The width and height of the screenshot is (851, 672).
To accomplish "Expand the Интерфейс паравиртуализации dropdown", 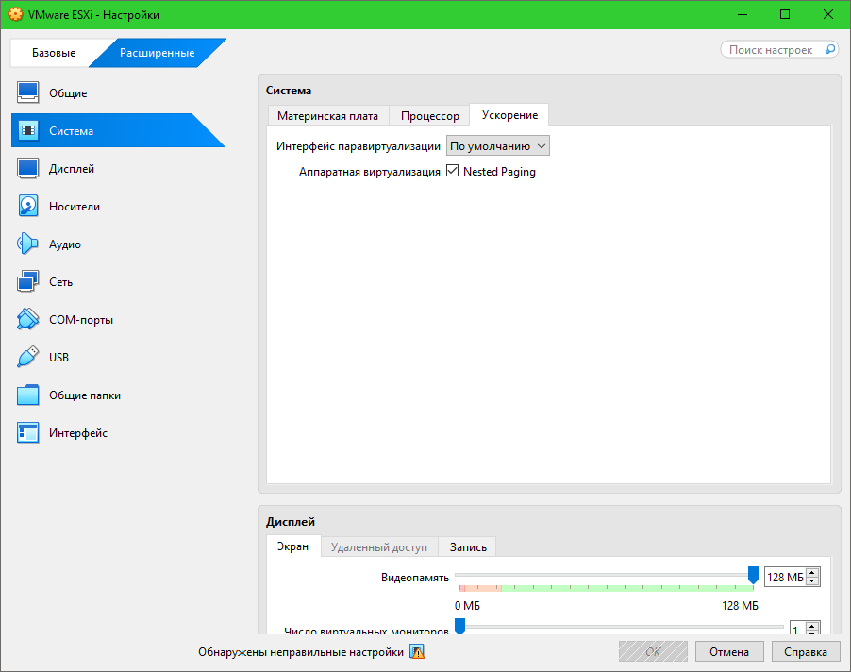I will coord(497,145).
